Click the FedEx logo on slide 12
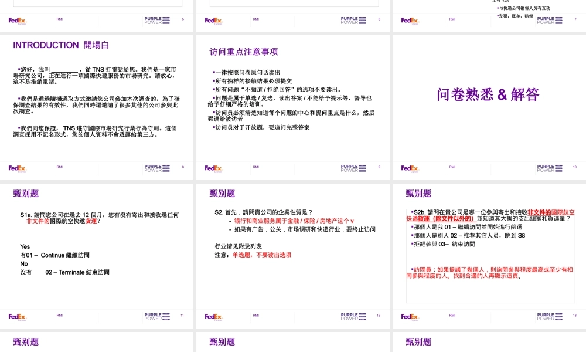Viewport: 586px width, 352px height. pyautogui.click(x=213, y=317)
